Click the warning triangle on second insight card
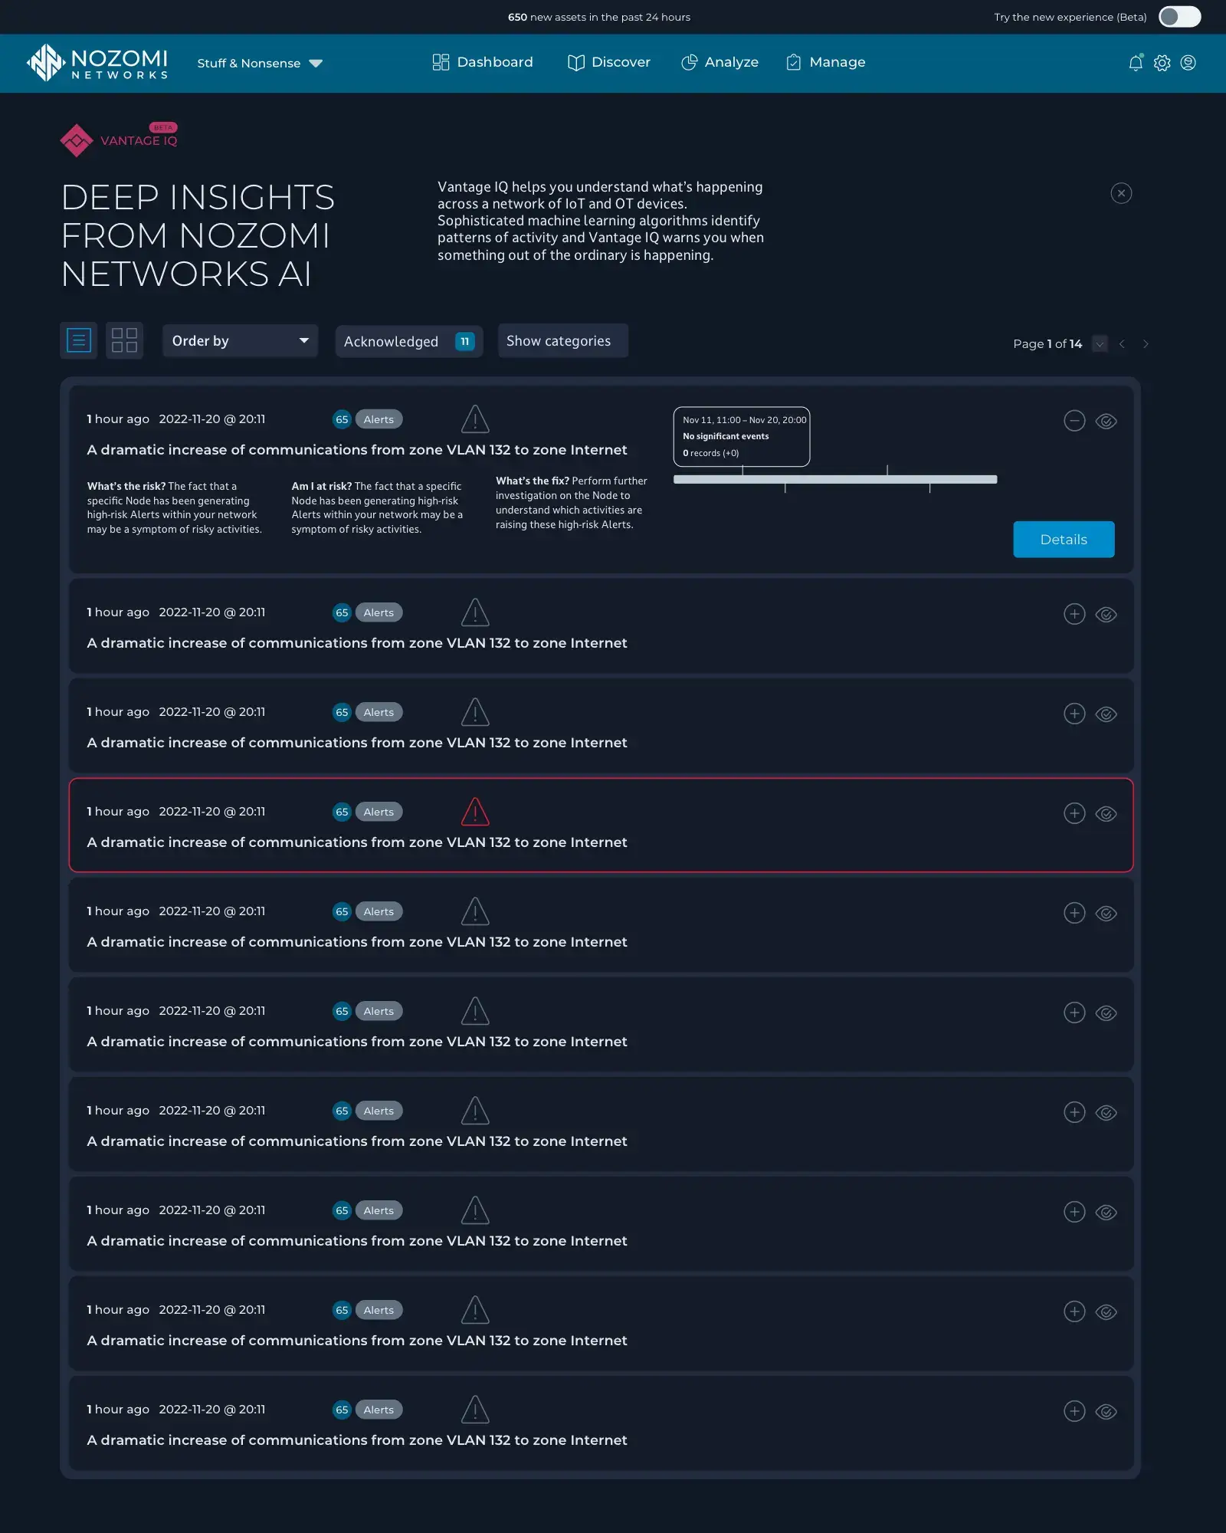The height and width of the screenshot is (1533, 1226). [x=475, y=612]
